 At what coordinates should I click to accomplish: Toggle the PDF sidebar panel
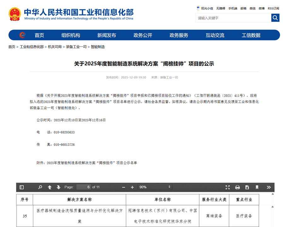tap(21, 187)
